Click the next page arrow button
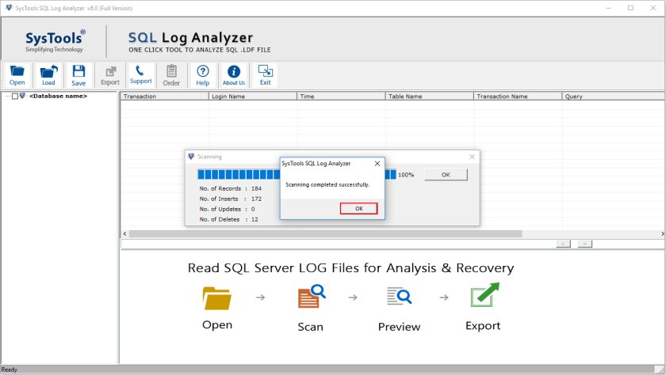The image size is (666, 375). point(584,244)
